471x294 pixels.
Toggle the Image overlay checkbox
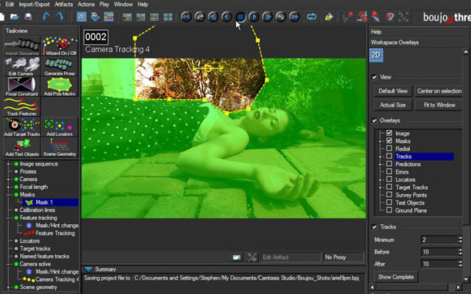[x=389, y=133]
